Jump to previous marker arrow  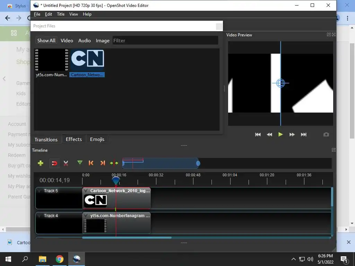point(91,163)
